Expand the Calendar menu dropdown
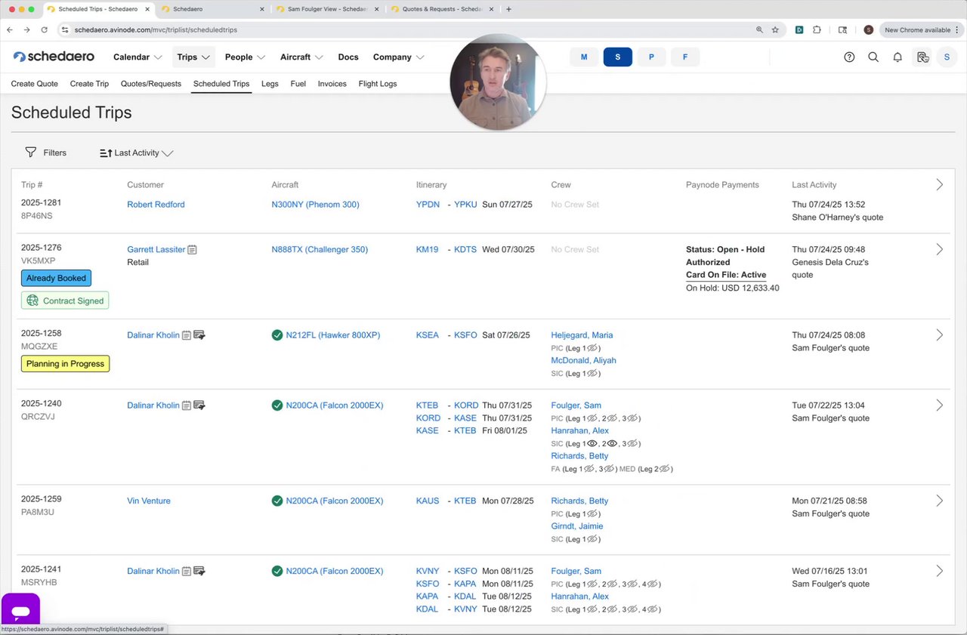Screen dimensions: 967x635 (137, 57)
